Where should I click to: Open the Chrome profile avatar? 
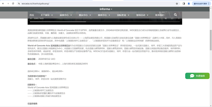[189, 4]
